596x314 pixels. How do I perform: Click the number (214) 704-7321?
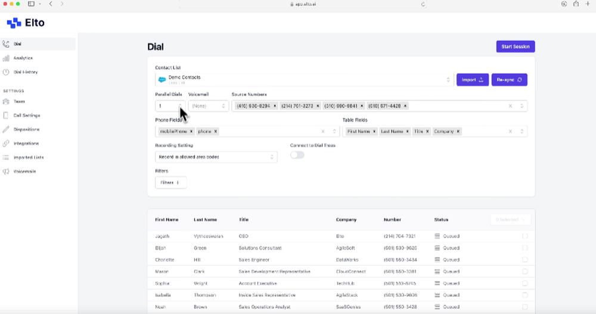coord(399,237)
